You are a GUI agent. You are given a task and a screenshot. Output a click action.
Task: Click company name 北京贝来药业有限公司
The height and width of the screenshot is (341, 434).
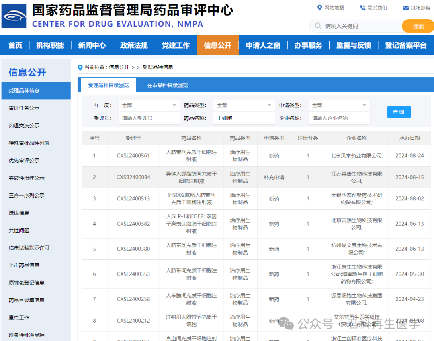tap(356, 156)
